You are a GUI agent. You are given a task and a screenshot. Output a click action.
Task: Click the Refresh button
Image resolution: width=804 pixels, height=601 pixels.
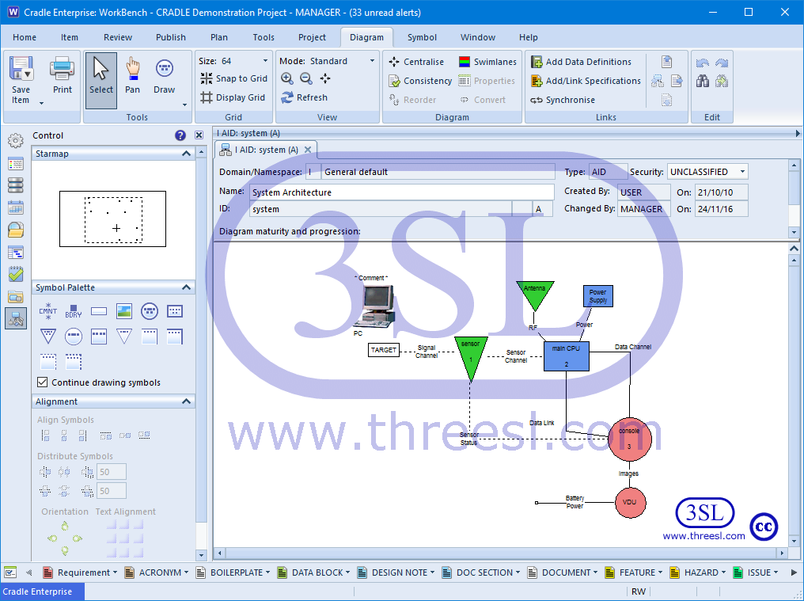[305, 97]
